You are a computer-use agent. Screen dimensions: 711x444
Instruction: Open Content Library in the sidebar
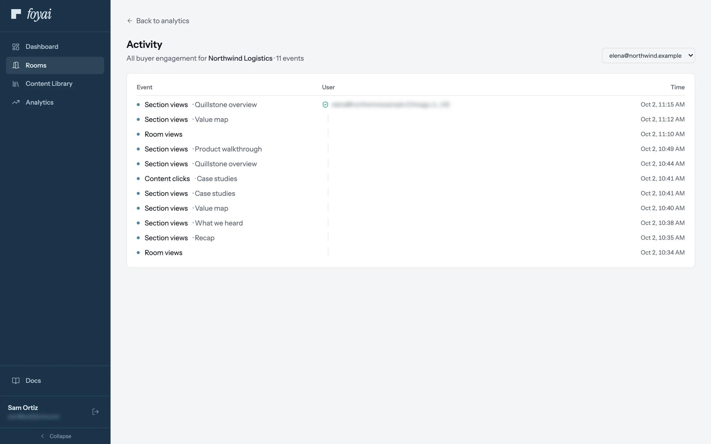point(55,84)
